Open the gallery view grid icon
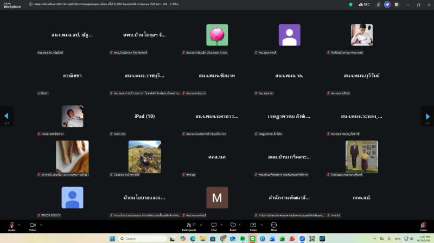Image resolution: width=434 pixels, height=243 pixels. click(x=397, y=4)
